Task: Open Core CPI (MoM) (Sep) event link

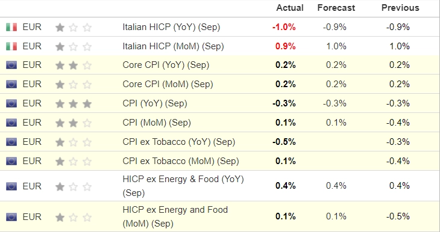Action: (168, 84)
